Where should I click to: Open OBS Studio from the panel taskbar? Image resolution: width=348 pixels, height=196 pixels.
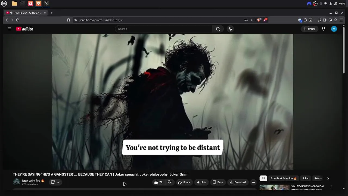click(46, 4)
